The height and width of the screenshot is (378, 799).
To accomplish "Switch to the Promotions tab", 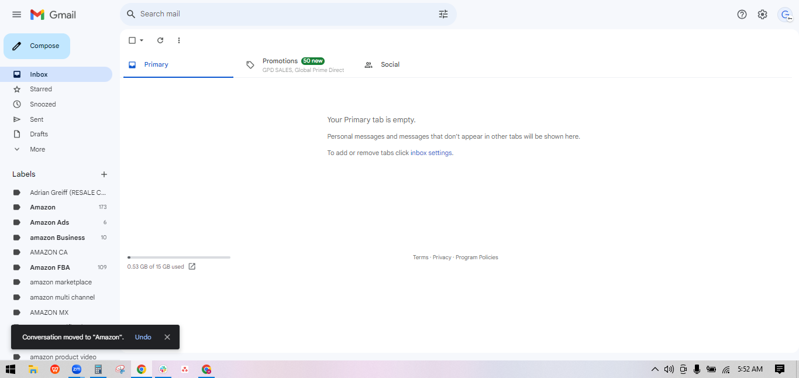I will tap(295, 65).
